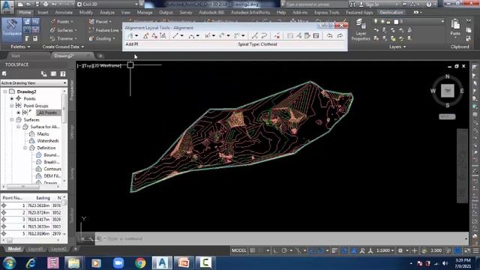The height and width of the screenshot is (270, 480).
Task: Open the annotation scale 1:1000 dropdown
Action: [385, 250]
